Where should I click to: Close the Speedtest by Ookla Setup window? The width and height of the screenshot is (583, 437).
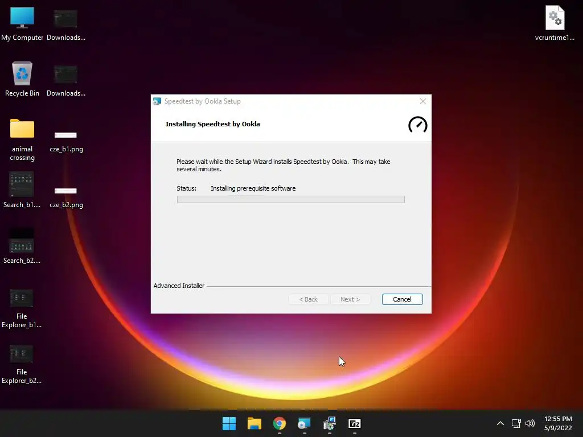pos(423,101)
